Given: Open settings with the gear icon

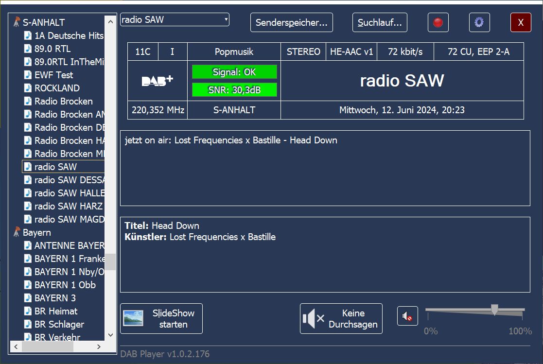Looking at the screenshot, I should (x=479, y=22).
